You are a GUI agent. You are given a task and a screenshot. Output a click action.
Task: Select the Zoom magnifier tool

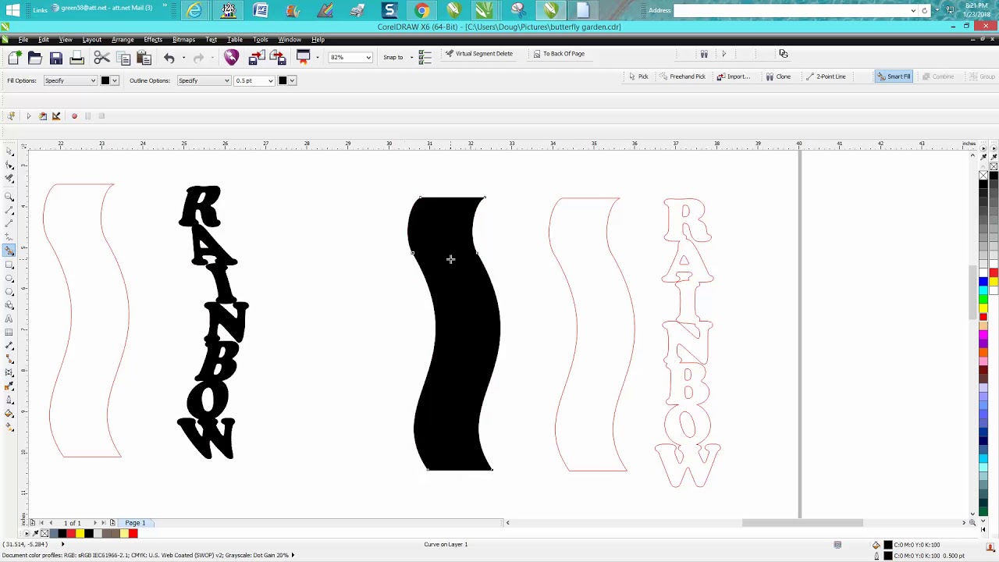point(9,197)
